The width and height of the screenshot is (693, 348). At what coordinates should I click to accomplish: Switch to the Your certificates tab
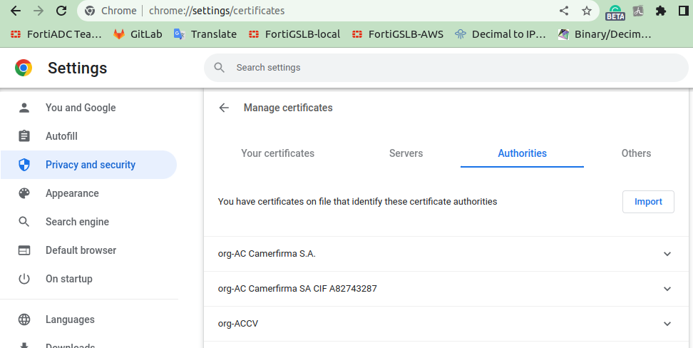point(277,153)
